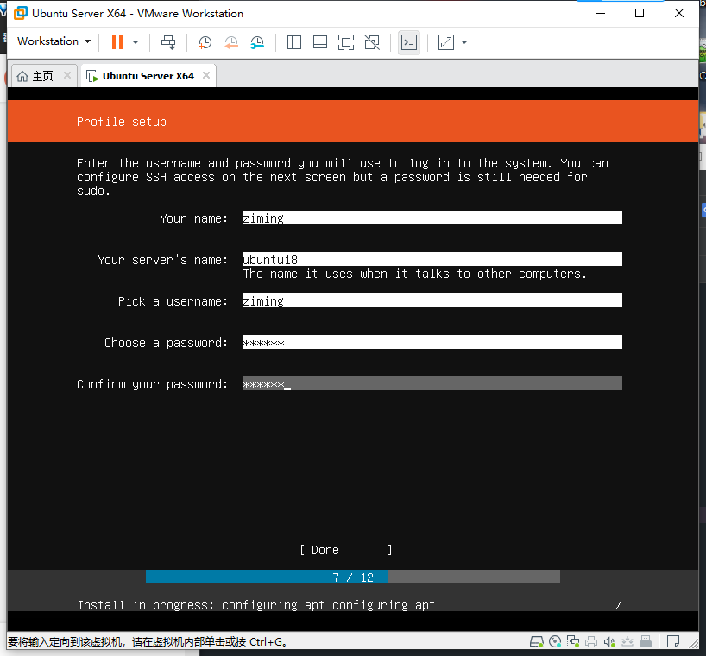
Task: Close the Ubuntu Server X64 tab
Action: 206,75
